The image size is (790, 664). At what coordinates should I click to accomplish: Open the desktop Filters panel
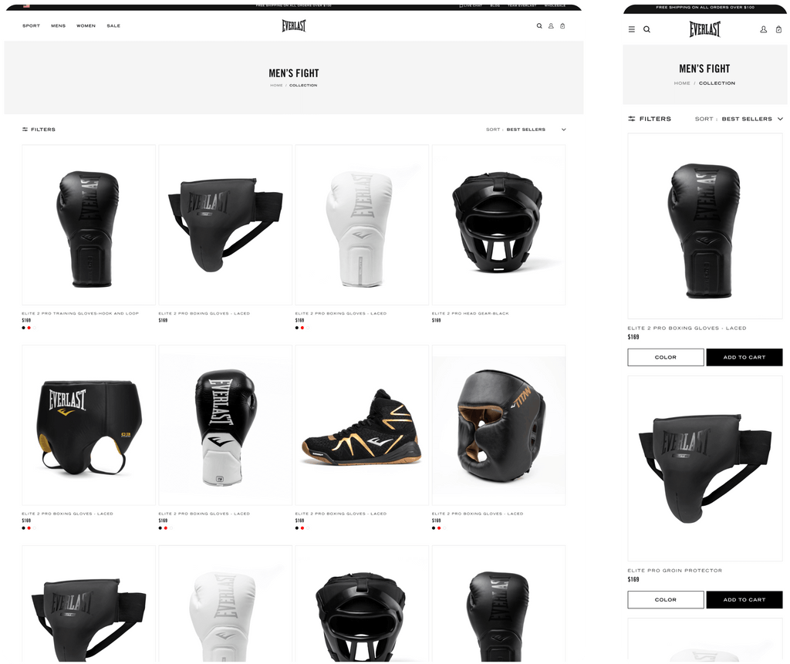tap(39, 130)
